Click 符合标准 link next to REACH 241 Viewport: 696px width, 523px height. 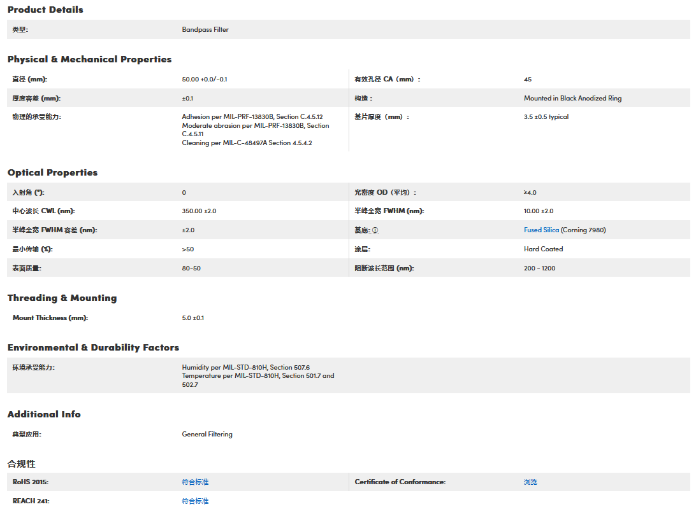click(195, 501)
